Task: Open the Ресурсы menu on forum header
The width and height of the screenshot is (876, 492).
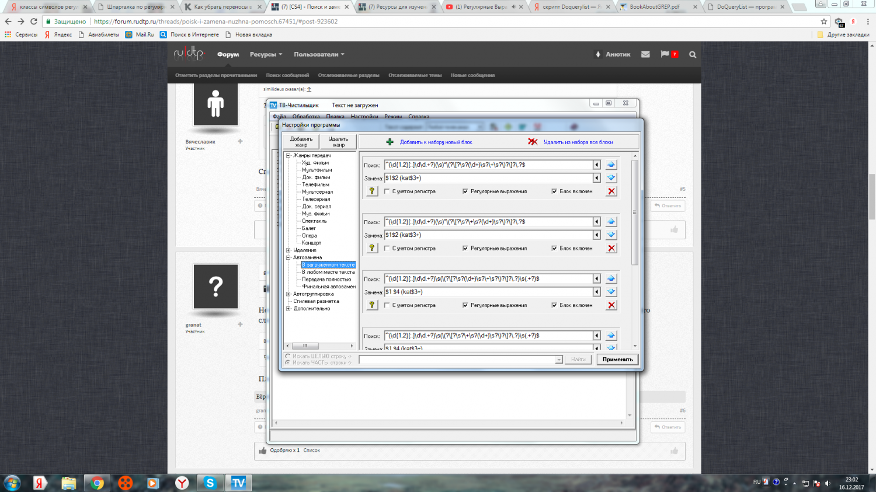Action: tap(266, 54)
